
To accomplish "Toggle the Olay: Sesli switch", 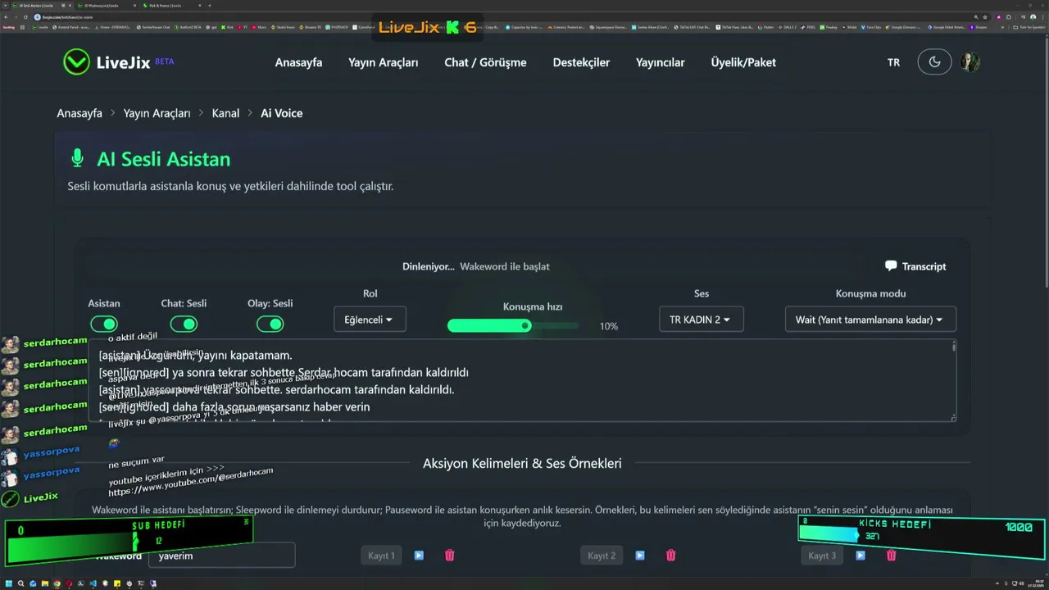I will 270,324.
